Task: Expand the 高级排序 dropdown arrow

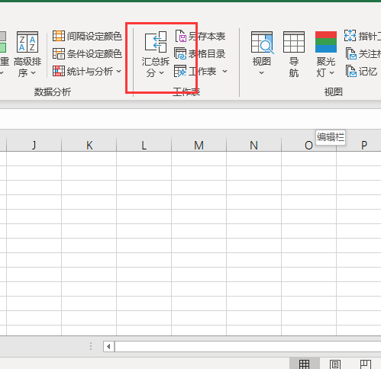Action: click(x=34, y=73)
